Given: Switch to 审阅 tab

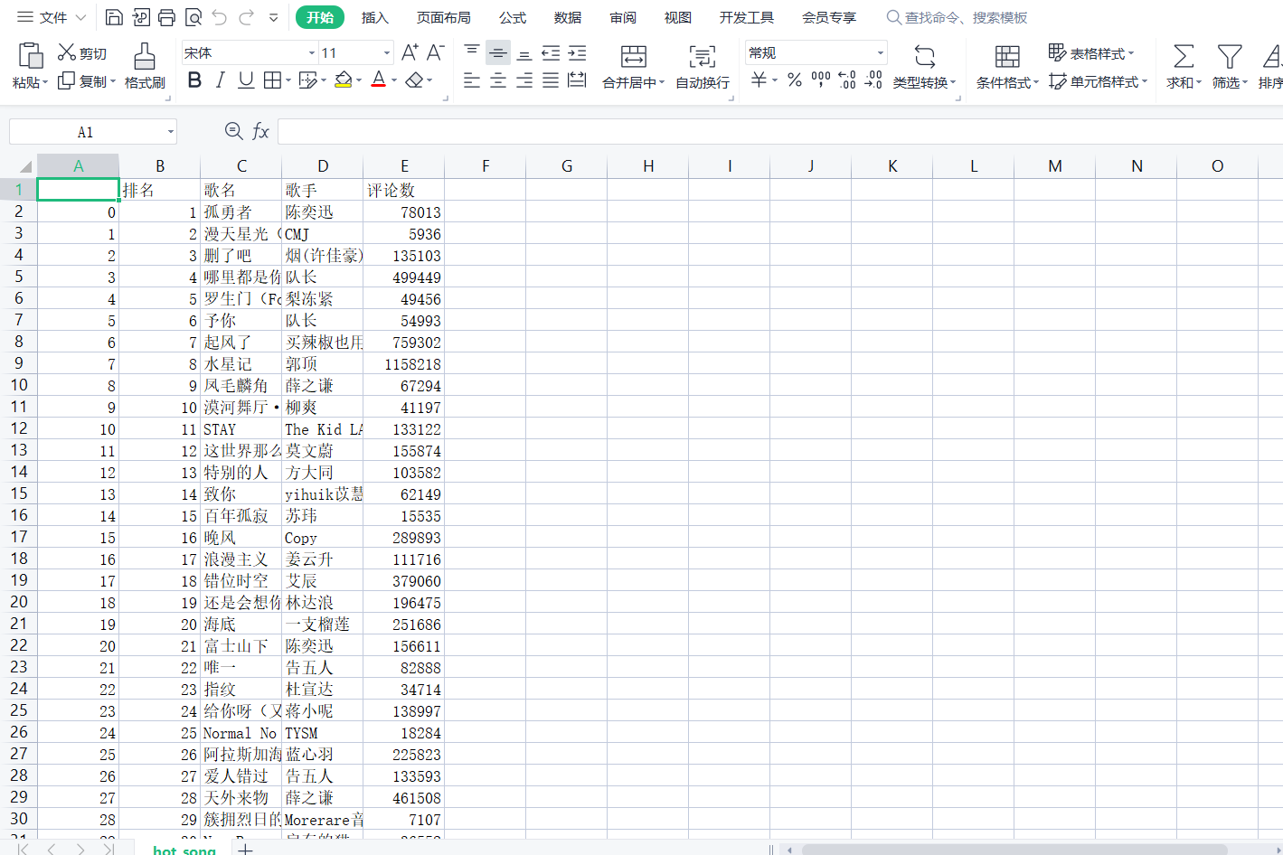Looking at the screenshot, I should tap(622, 17).
